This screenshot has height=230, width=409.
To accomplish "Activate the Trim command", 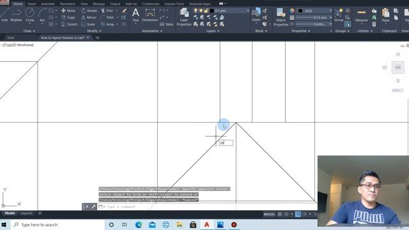I will (x=107, y=11).
